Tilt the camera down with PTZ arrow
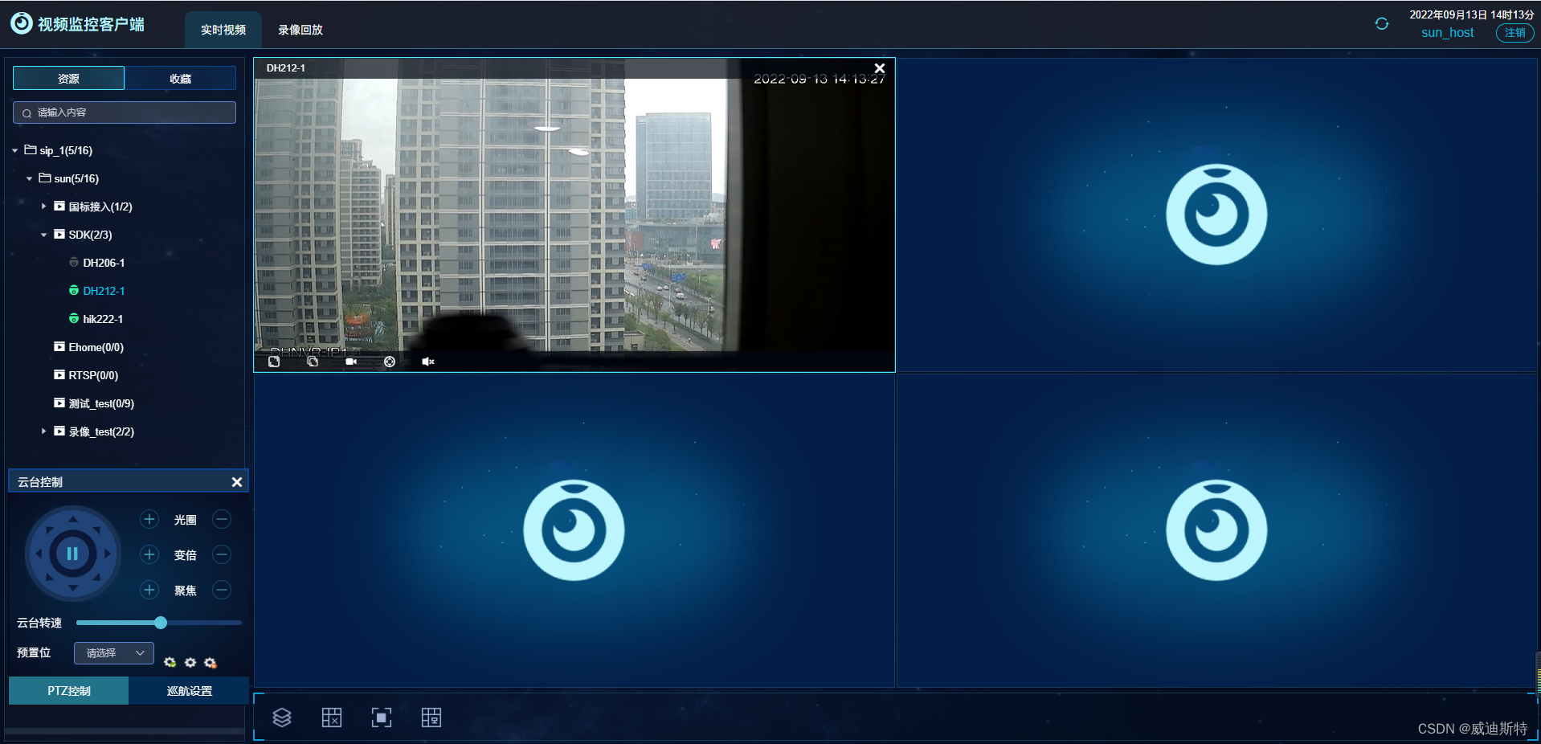 (x=73, y=588)
